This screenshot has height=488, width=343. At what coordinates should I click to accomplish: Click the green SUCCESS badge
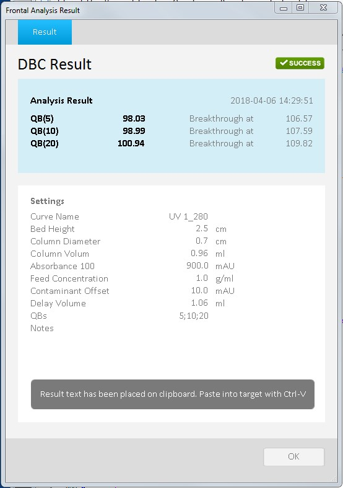(300, 63)
